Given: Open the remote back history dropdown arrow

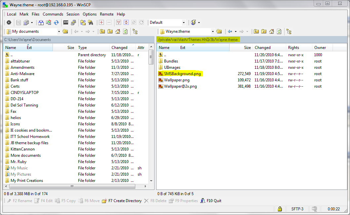Looking at the screenshot, I should click(x=236, y=31).
